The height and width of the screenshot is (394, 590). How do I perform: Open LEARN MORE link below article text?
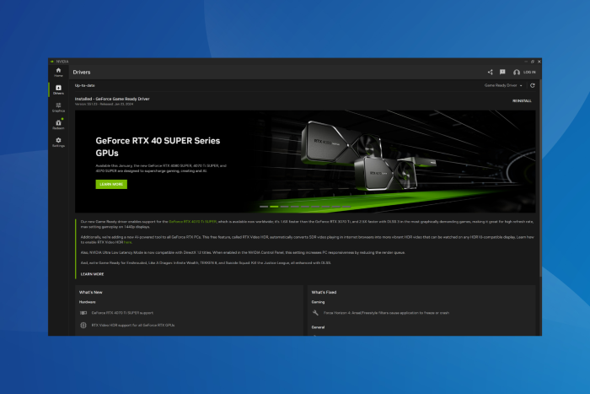click(92, 274)
